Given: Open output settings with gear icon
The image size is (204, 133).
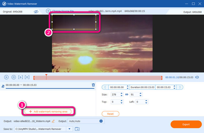Looking at the screenshot, I should coord(101,121).
